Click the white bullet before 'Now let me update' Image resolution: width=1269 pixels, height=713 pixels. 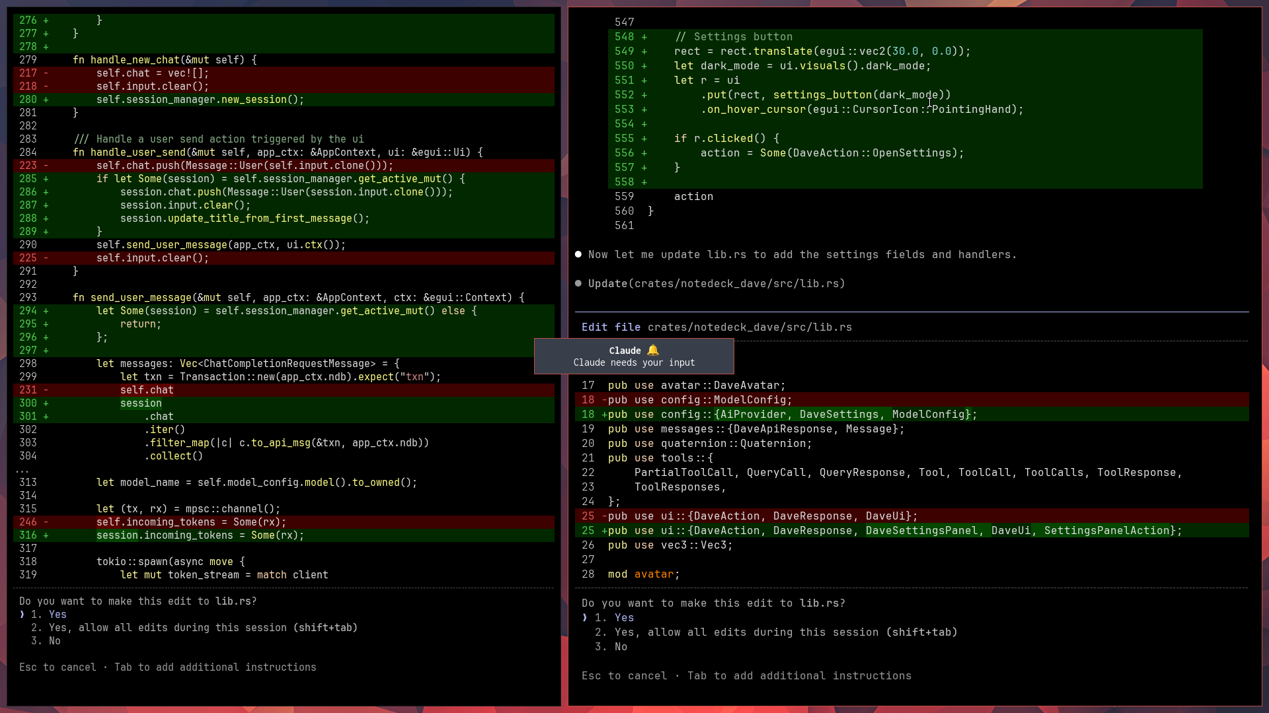pyautogui.click(x=578, y=254)
